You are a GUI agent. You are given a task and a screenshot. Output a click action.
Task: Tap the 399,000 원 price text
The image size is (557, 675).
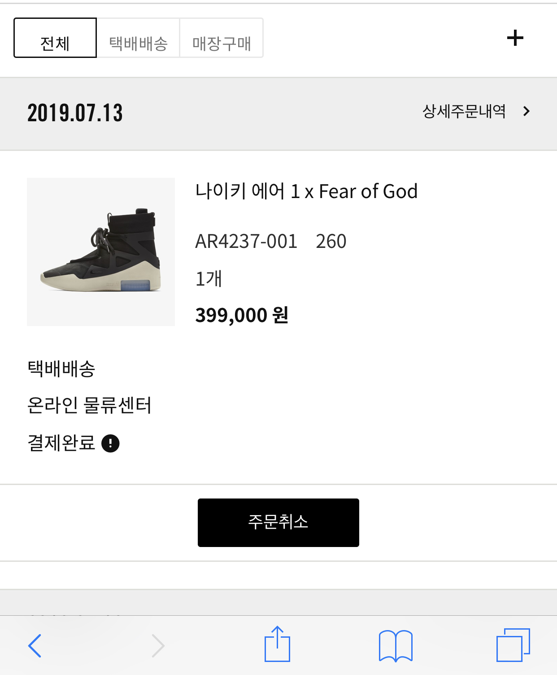point(242,315)
